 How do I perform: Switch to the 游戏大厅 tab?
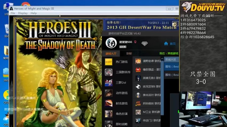coord(111,53)
